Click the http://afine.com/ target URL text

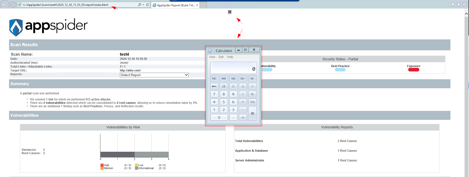coord(130,70)
